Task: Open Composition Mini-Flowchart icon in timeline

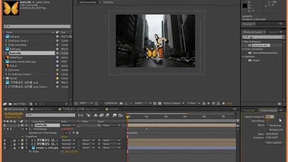Action: click(81, 115)
